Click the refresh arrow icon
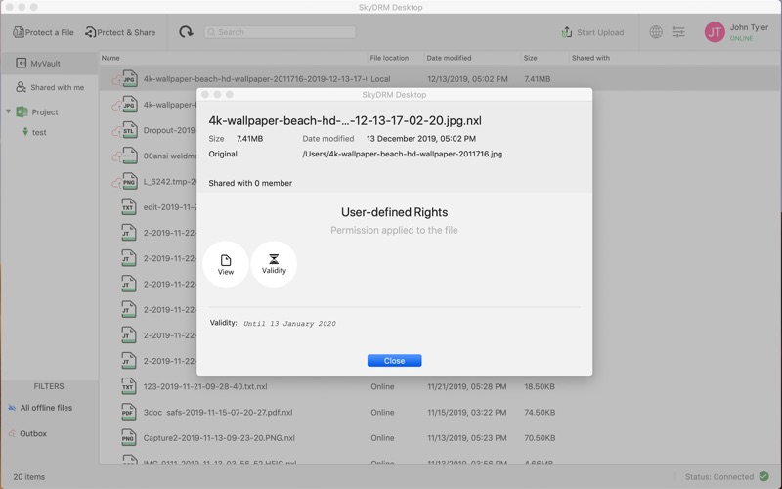This screenshot has height=489, width=782. click(186, 32)
